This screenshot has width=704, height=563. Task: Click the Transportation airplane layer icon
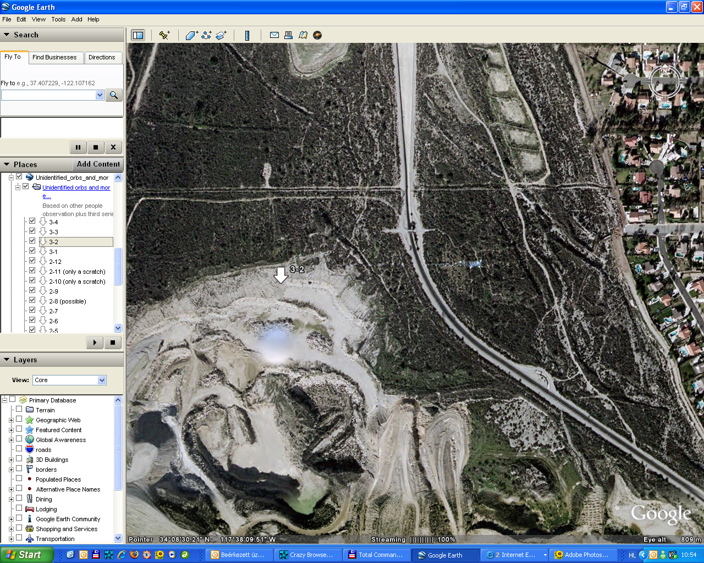tap(30, 539)
